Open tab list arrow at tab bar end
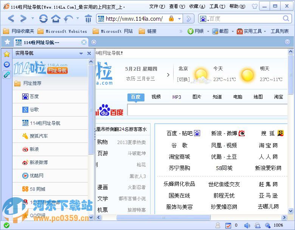Image resolution: width=295 pixels, height=230 pixels. click(287, 42)
